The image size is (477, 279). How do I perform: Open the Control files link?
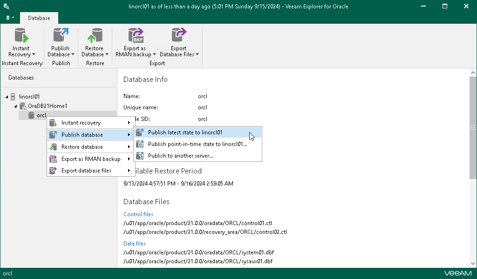pos(138,214)
